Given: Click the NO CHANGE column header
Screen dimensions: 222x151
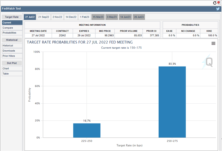Looking at the screenshot, I should point(188,31).
